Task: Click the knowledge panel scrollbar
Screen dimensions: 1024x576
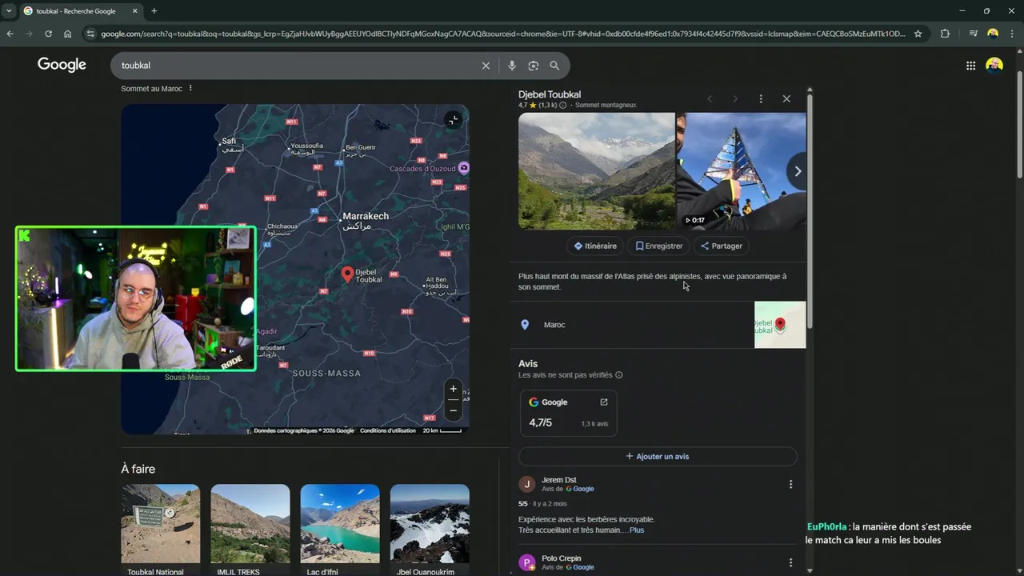Action: coord(810,210)
